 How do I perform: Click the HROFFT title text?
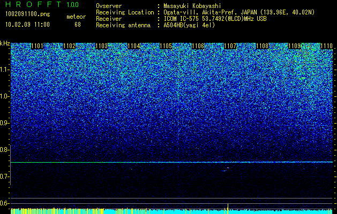click(33, 4)
